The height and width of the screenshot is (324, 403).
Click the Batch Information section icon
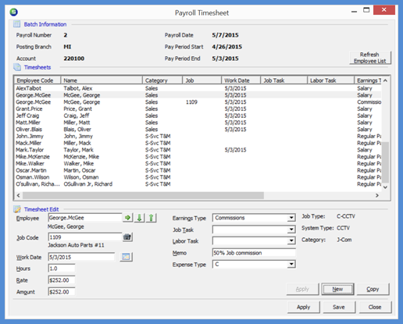(16, 24)
